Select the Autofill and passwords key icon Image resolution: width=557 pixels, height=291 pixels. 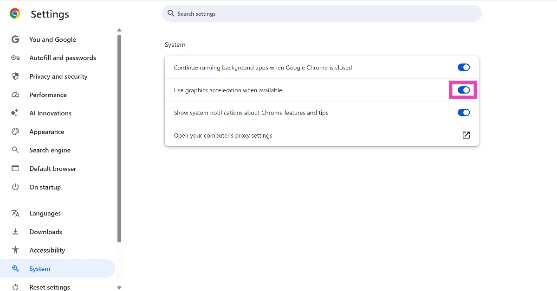(x=15, y=58)
